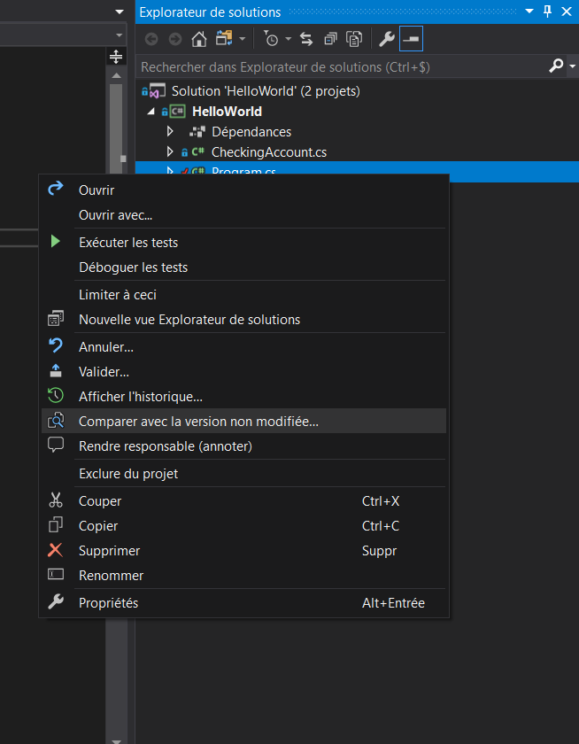Screen dimensions: 579x744
Task: Click Supprimer with red X icon
Action: click(243, 551)
